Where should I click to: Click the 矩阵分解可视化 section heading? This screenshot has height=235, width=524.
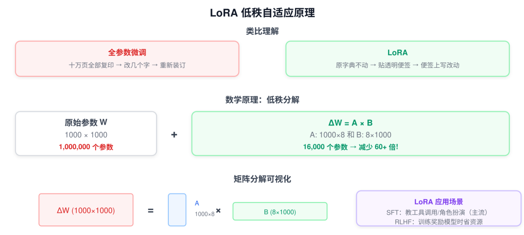pyautogui.click(x=262, y=179)
